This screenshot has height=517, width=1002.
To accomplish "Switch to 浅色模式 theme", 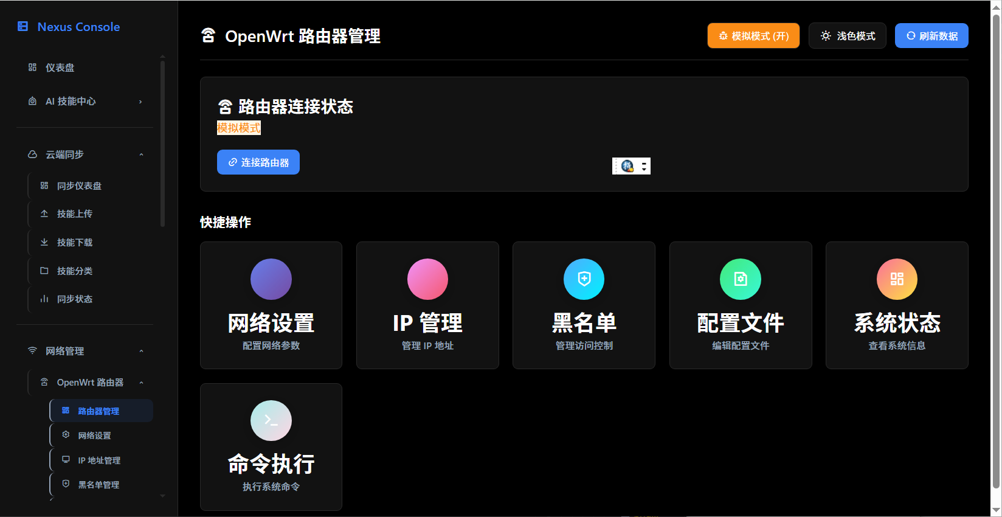I will tap(848, 36).
